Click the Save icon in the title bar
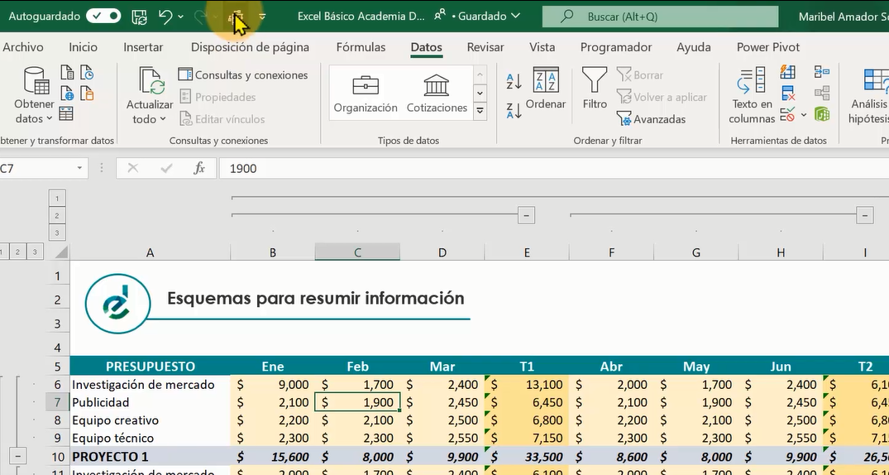This screenshot has width=889, height=475. (x=140, y=17)
